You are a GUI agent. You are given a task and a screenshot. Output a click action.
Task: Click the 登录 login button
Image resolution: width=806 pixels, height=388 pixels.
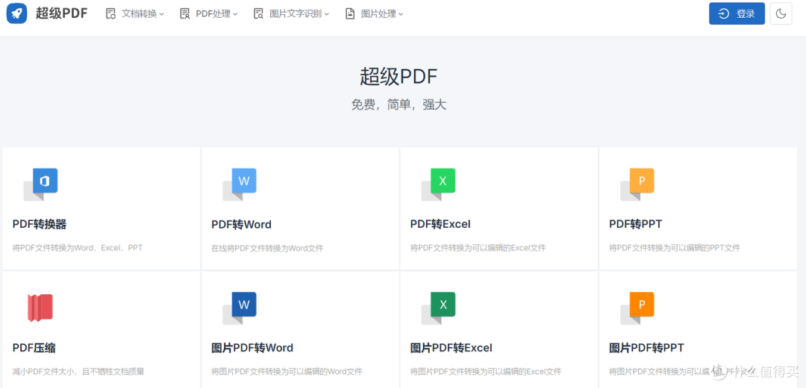pyautogui.click(x=737, y=14)
